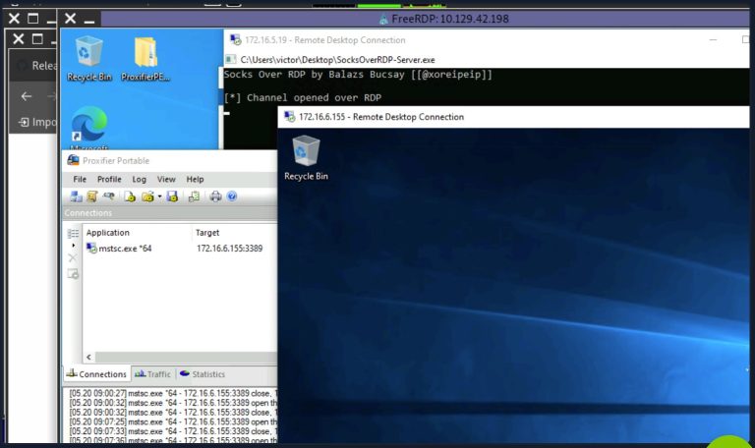Click the Proxifier Portable window title icon
Viewport: 755px width, 448px height.
point(73,160)
